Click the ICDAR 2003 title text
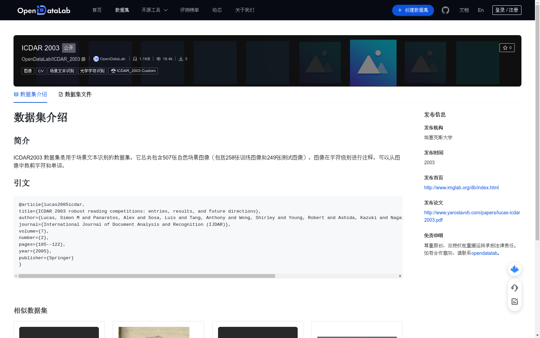Image resolution: width=540 pixels, height=338 pixels. tap(40, 48)
